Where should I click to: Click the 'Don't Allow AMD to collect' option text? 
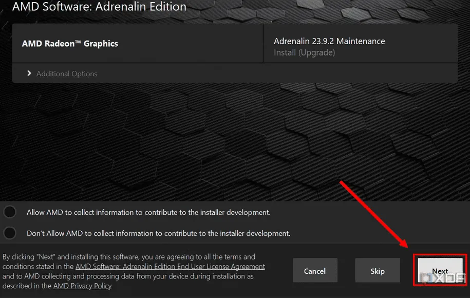158,233
